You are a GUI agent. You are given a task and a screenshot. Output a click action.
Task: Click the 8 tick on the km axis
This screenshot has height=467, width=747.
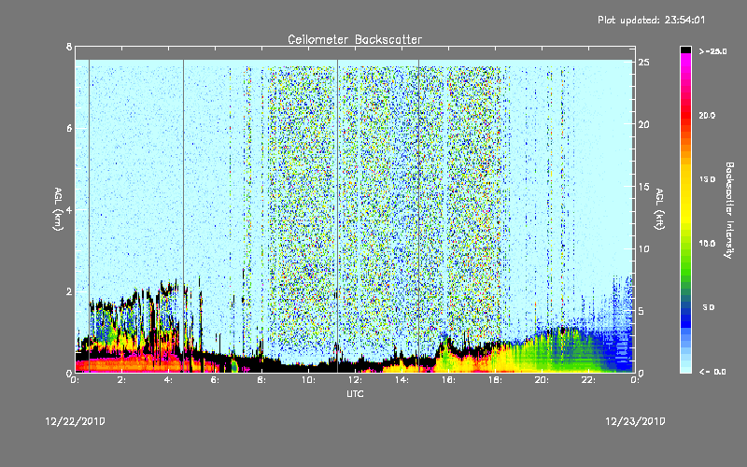[x=69, y=47]
